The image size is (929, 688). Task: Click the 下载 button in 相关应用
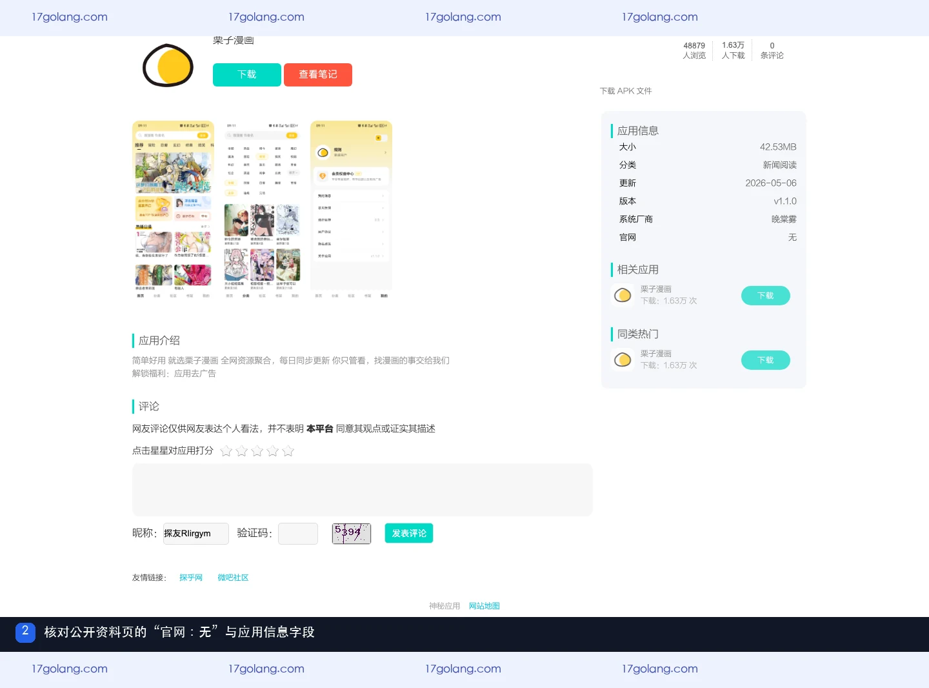(765, 296)
